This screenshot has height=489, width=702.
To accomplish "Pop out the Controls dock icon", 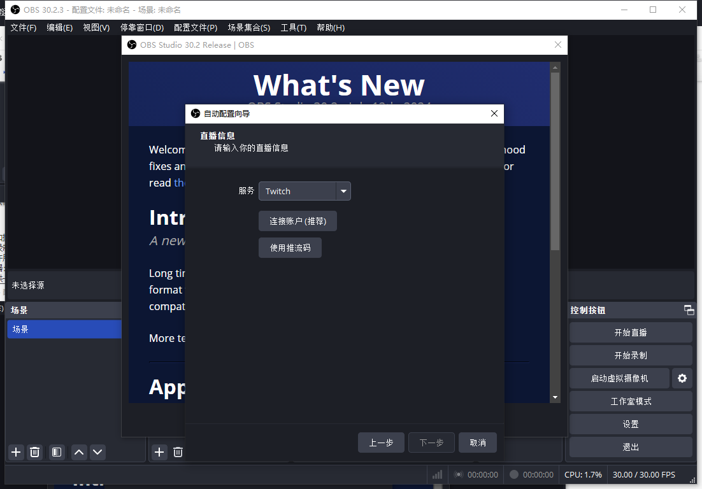I will (x=689, y=310).
